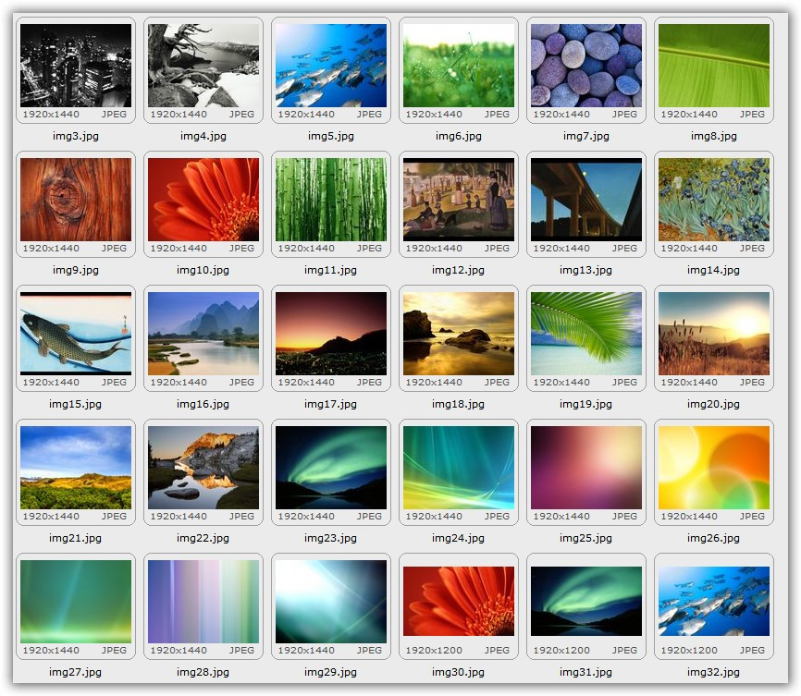
Task: Select the img19.jpg palm frond thumbnail
Action: pyautogui.click(x=586, y=334)
